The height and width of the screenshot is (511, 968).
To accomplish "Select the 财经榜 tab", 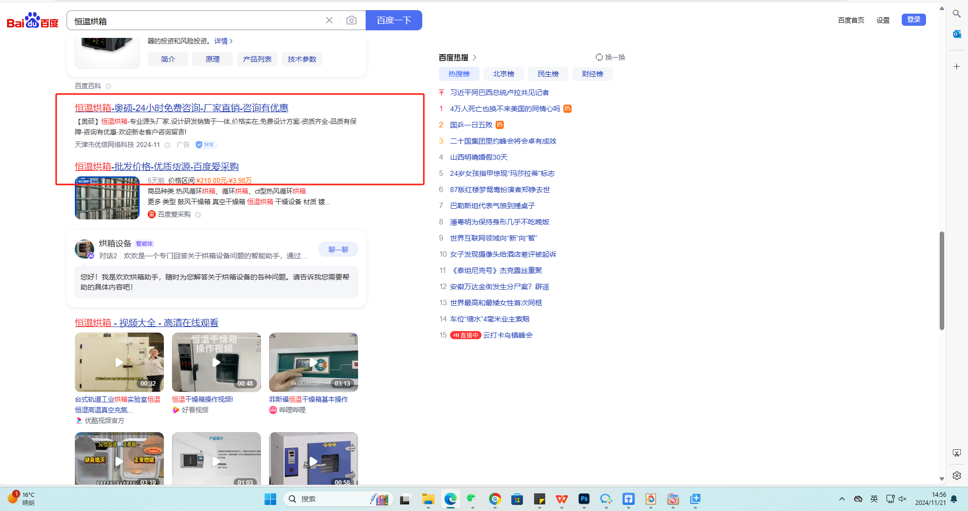I will (x=592, y=74).
